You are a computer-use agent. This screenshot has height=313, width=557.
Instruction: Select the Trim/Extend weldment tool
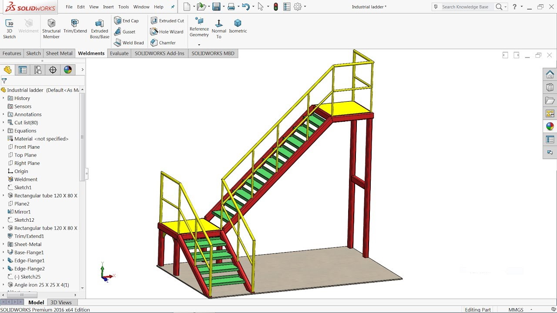[75, 28]
